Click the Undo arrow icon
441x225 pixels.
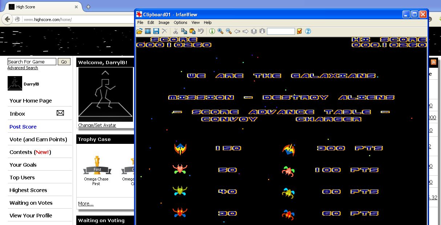point(201,32)
